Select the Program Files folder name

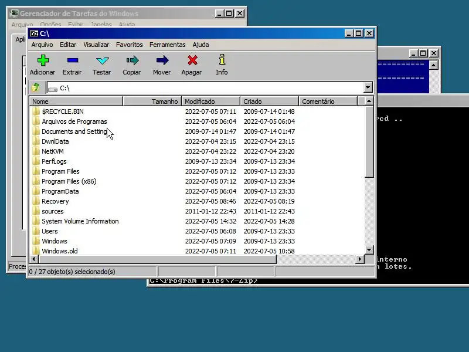pyautogui.click(x=60, y=171)
